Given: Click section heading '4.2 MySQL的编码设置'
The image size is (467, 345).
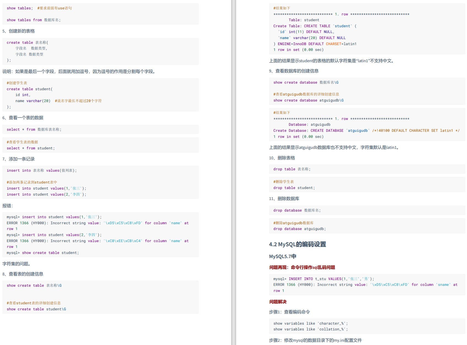Looking at the screenshot, I should (x=298, y=244).
